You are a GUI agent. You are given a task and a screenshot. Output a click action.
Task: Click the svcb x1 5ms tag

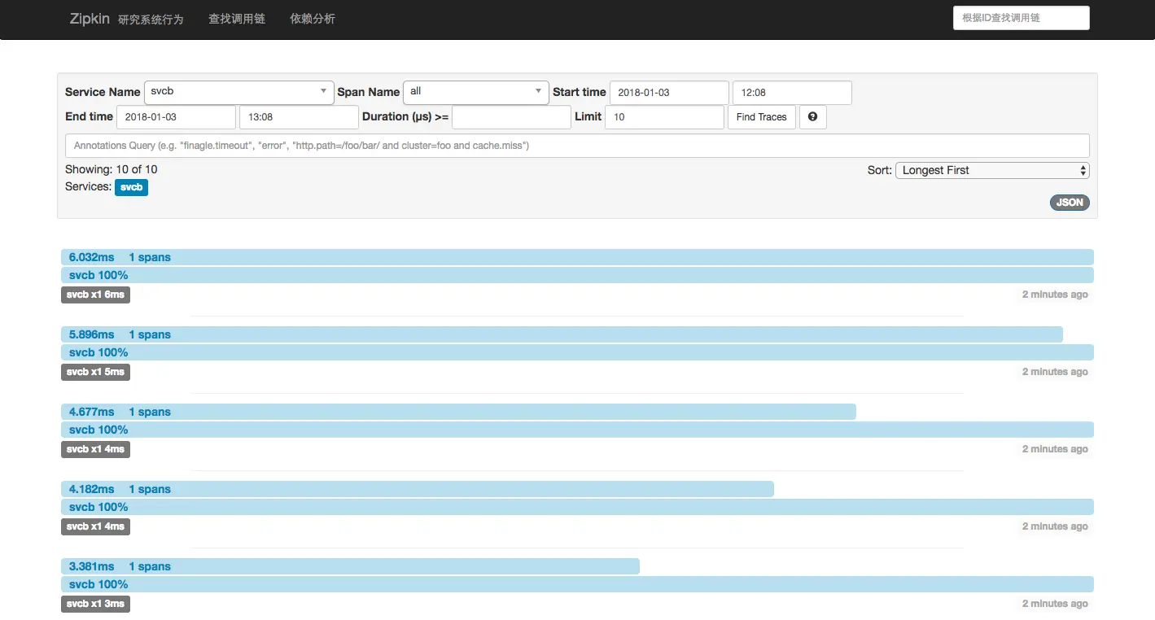click(95, 372)
